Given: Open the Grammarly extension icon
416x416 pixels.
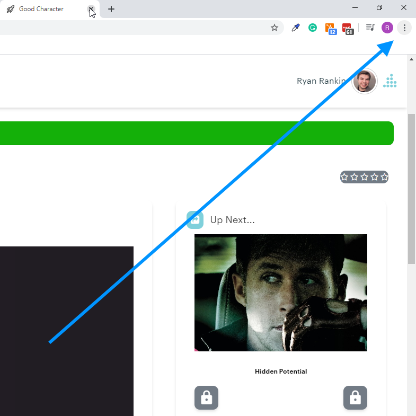Looking at the screenshot, I should pos(313,28).
